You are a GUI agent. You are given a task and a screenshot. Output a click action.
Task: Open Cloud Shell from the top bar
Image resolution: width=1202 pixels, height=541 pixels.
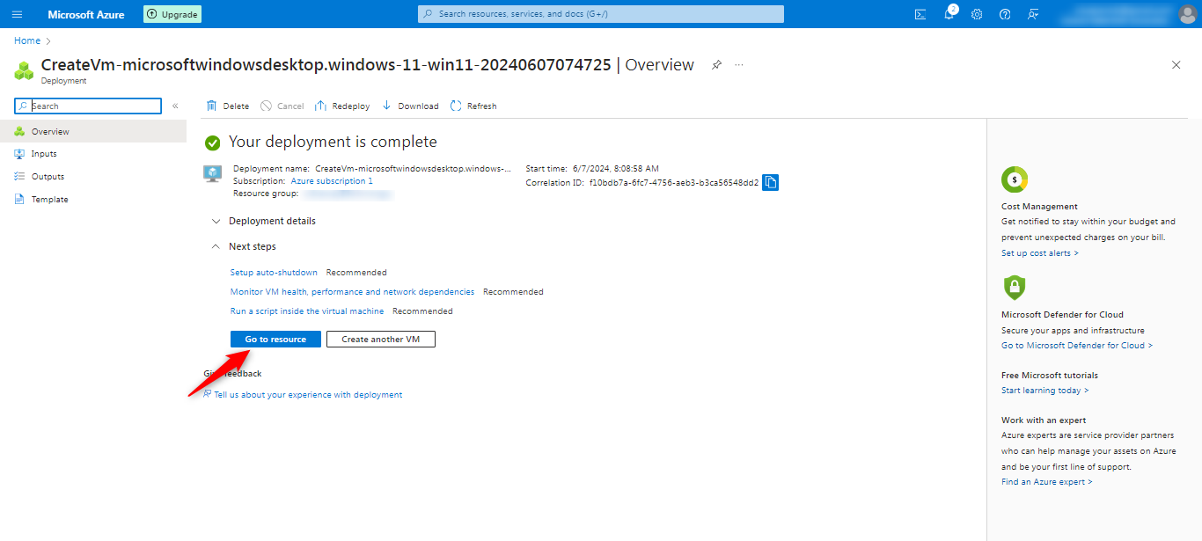click(x=920, y=14)
